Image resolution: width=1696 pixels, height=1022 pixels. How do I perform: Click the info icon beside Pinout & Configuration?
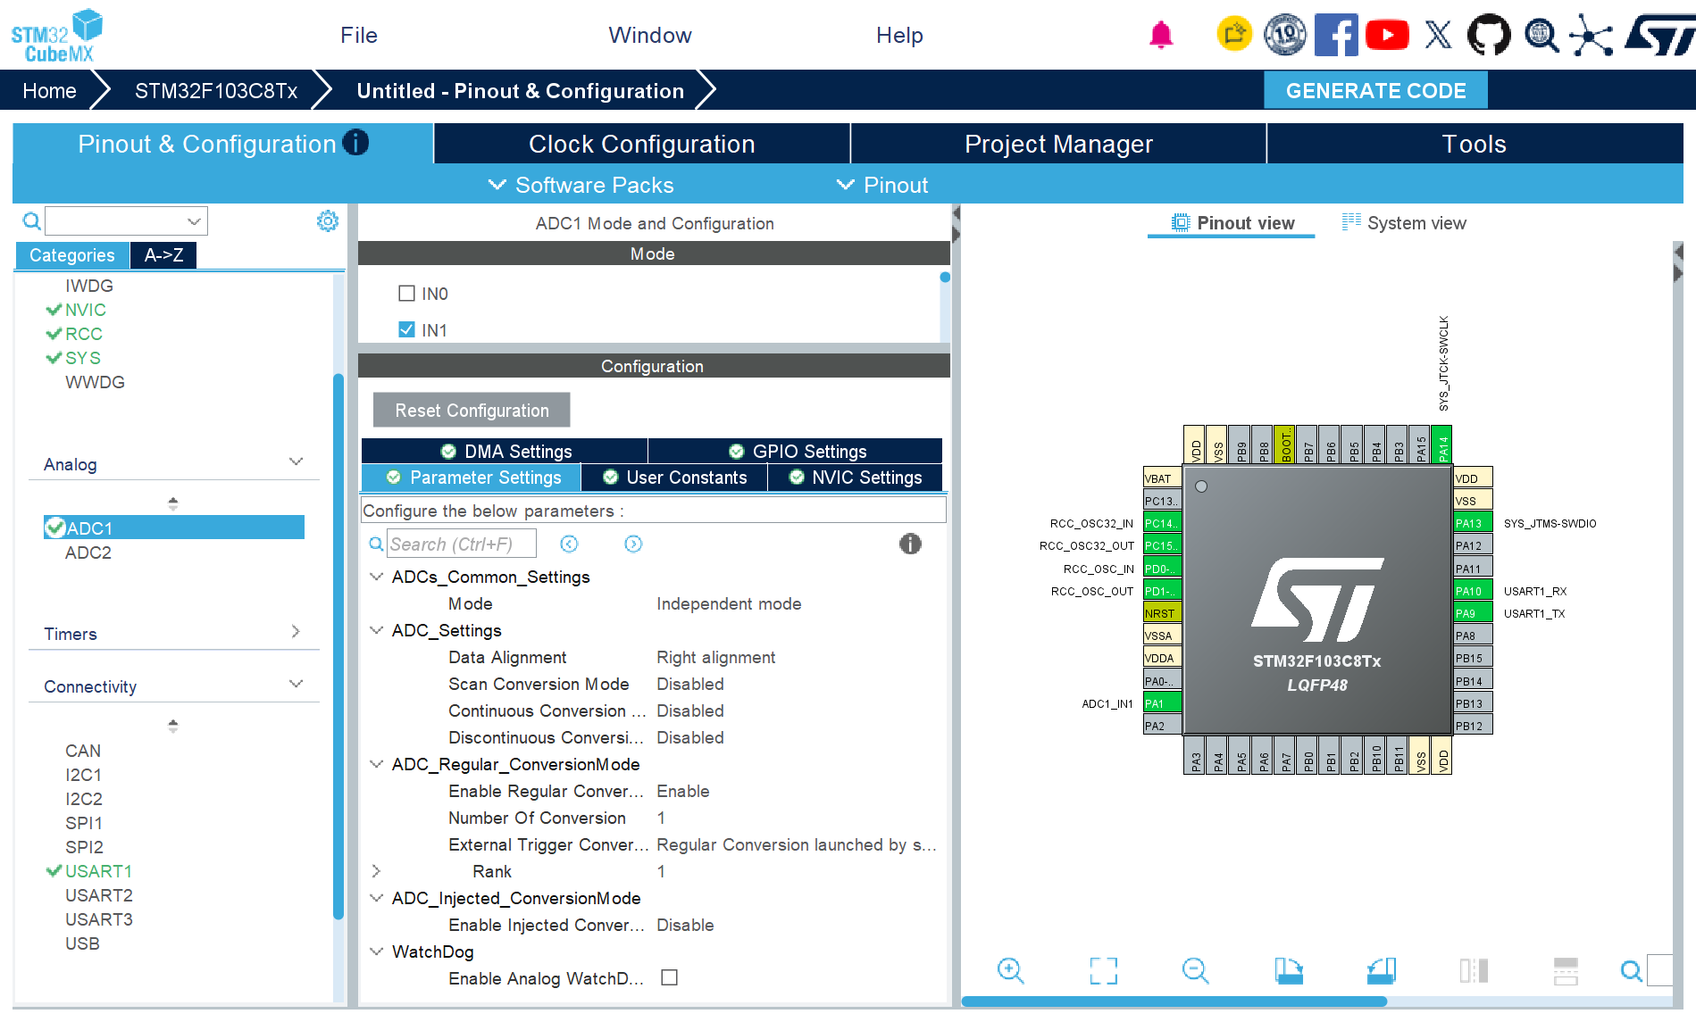pos(355,142)
